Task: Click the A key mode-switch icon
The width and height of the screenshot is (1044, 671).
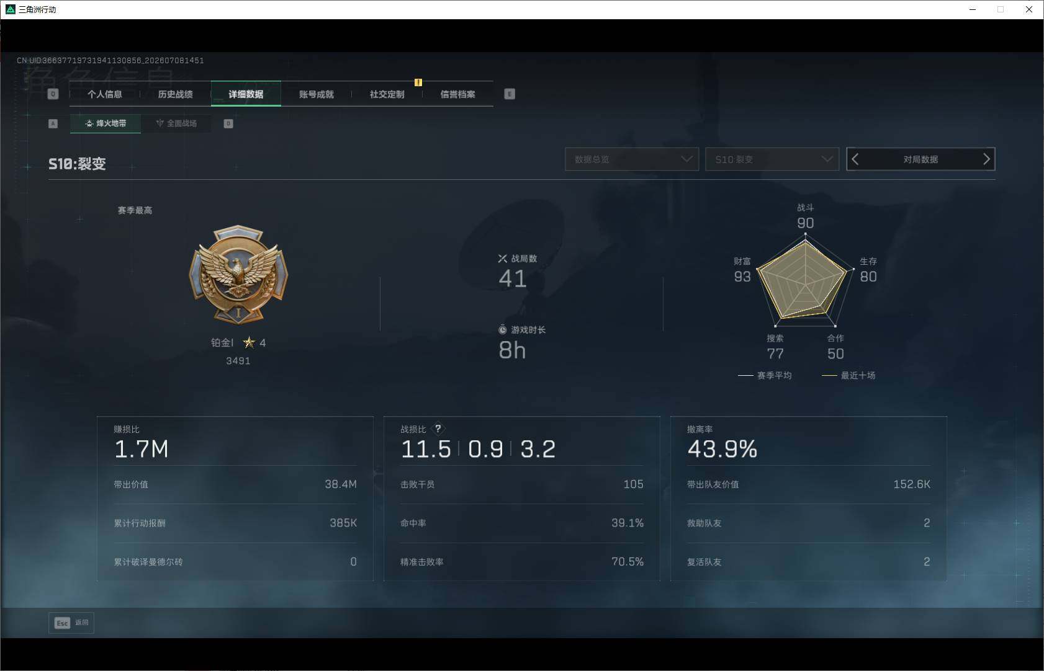Action: coord(53,123)
